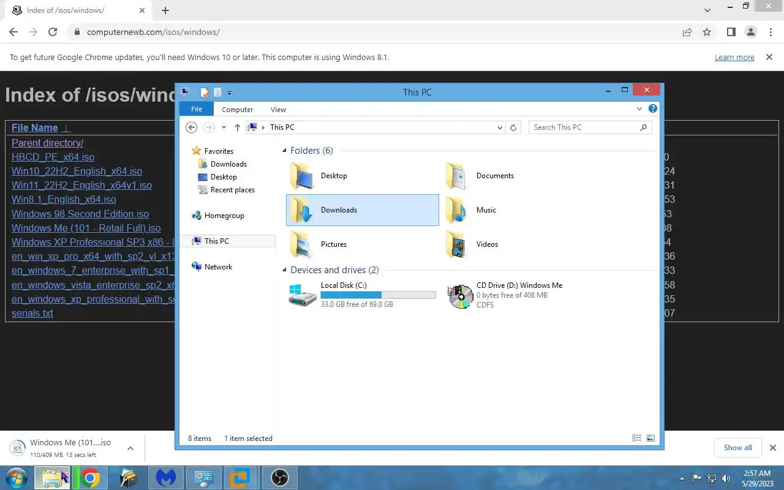Bookmark this page with star icon
Viewport: 784px width, 490px height.
click(x=707, y=32)
